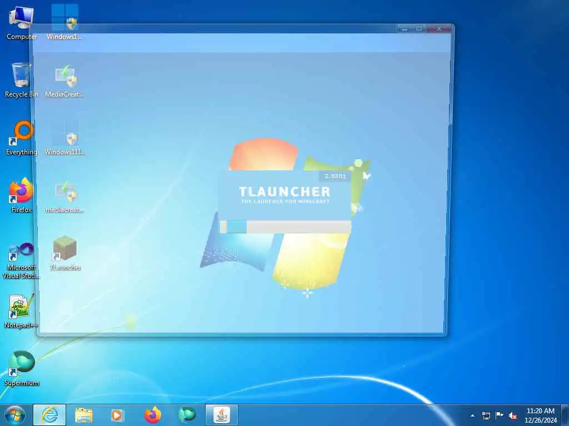Select the MediaCreat... desktop icon

(64, 81)
